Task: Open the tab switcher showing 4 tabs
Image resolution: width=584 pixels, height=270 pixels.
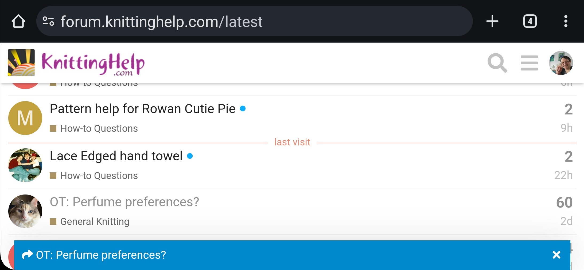Action: coord(530,21)
